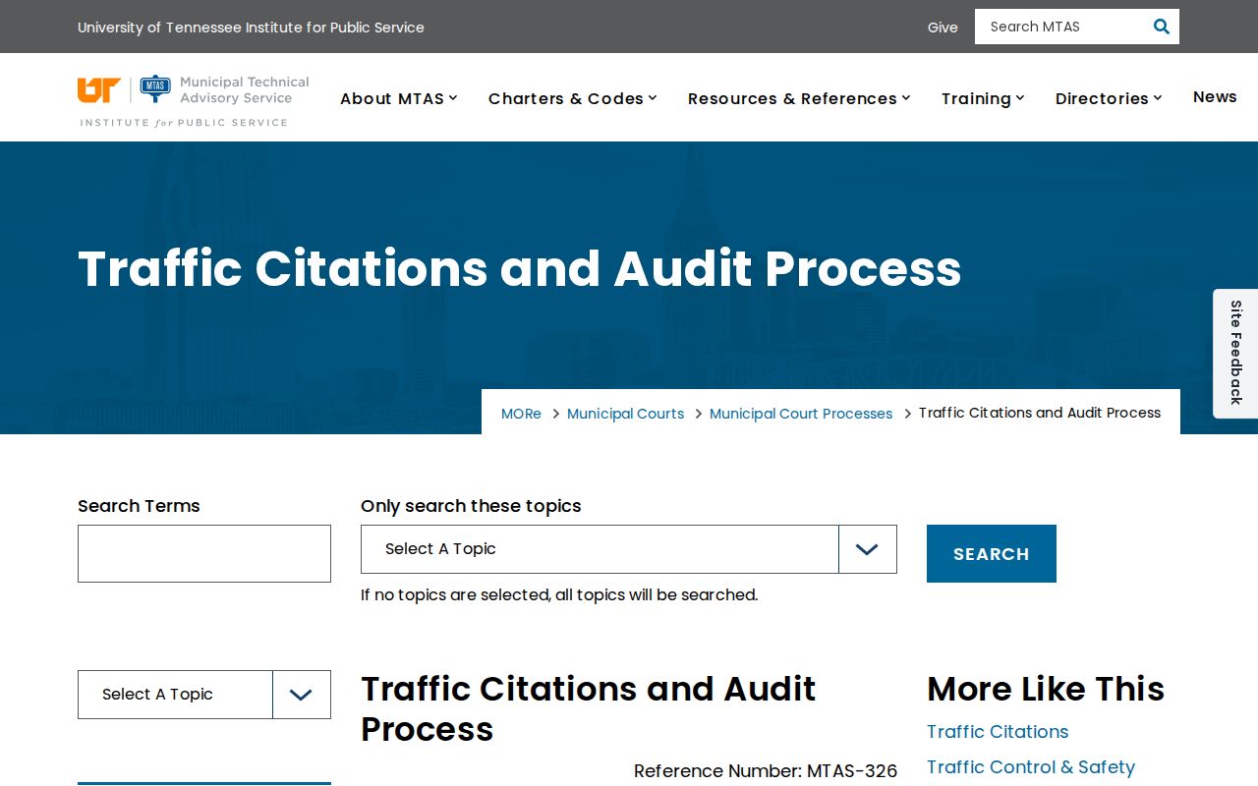Open the Directories menu

click(x=1109, y=98)
